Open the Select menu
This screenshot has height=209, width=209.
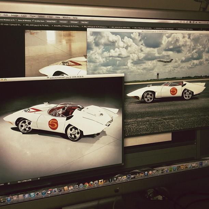tap(41, 16)
